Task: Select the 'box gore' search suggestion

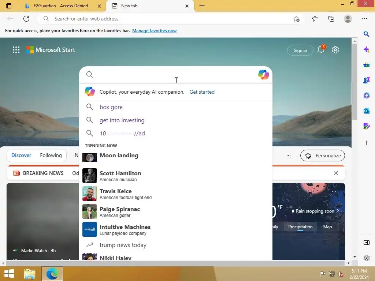Action: [x=176, y=107]
